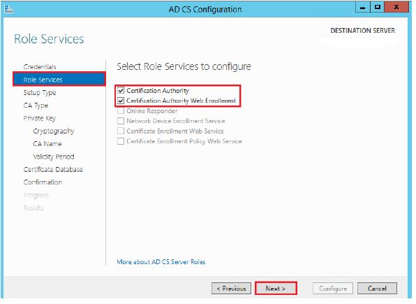Open the CA Type step
416x304 pixels.
[x=36, y=106]
